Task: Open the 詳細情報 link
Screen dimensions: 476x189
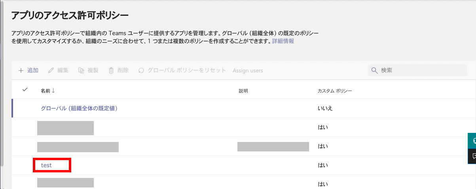Action: click(283, 41)
